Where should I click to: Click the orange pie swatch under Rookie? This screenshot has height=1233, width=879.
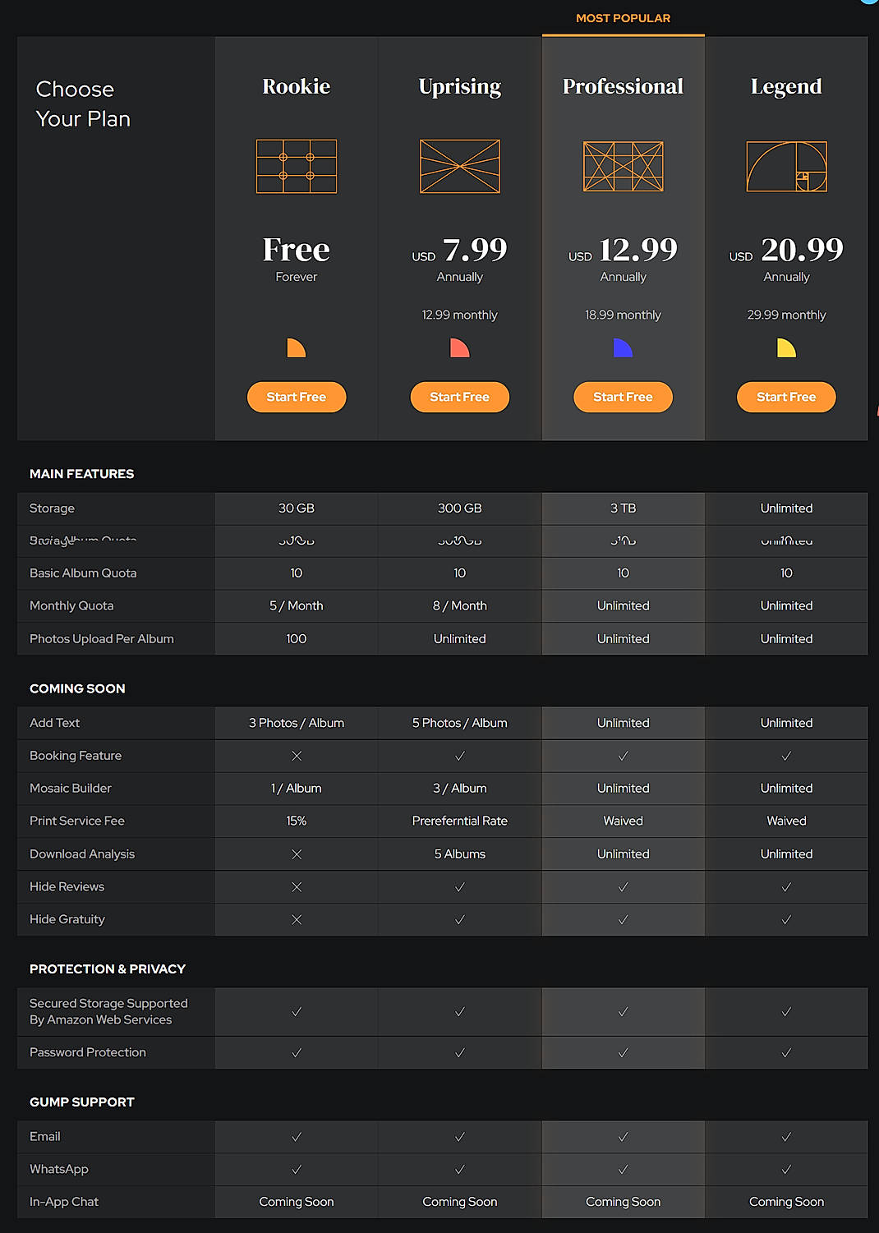tap(296, 347)
